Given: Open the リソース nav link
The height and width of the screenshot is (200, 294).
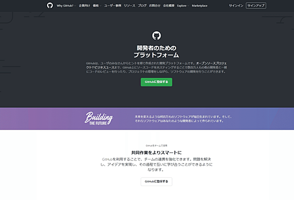Looking at the screenshot, I should [x=129, y=5].
